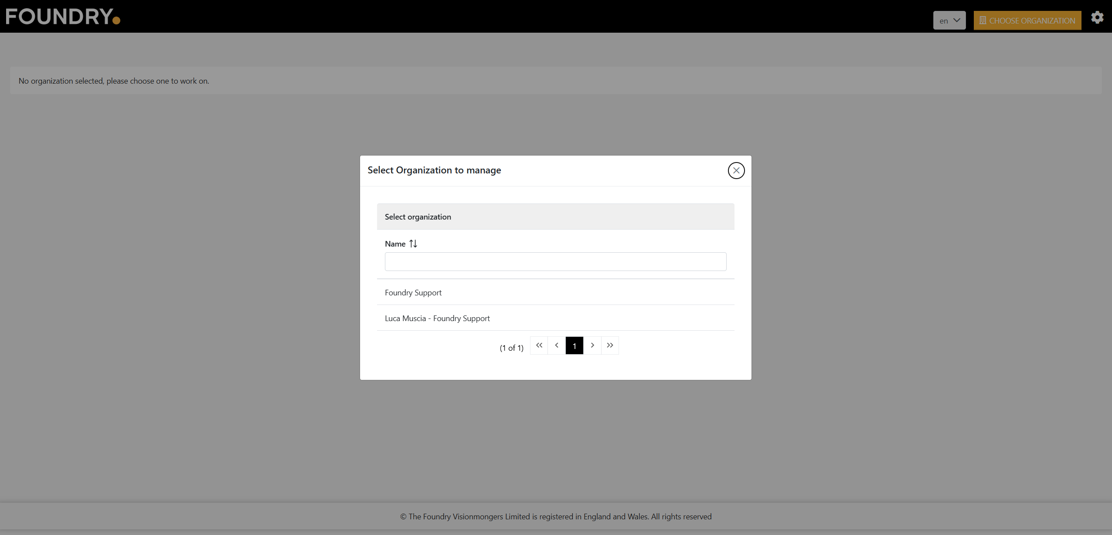The width and height of the screenshot is (1112, 535).
Task: Go to next page of organizations
Action: (592, 345)
